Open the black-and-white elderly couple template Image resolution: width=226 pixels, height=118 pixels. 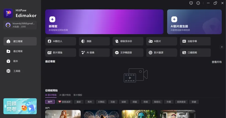click(178, 114)
